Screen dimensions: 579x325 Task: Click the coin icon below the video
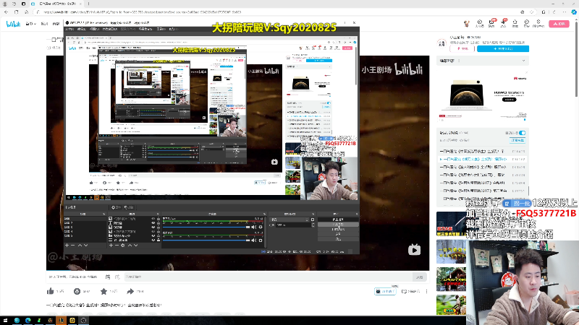pyautogui.click(x=77, y=291)
